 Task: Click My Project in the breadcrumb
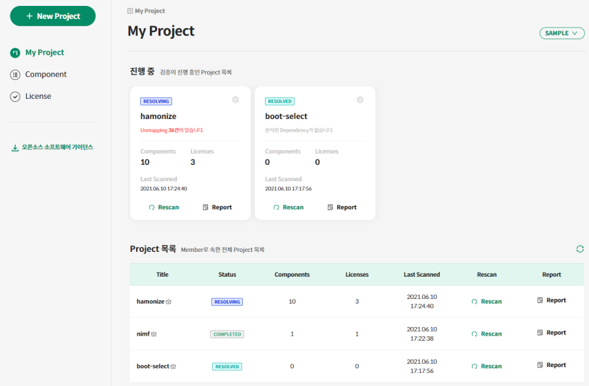click(x=149, y=11)
